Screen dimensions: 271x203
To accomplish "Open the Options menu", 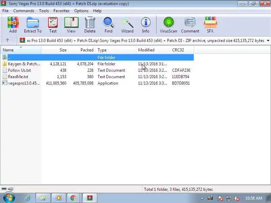I will (81, 11).
